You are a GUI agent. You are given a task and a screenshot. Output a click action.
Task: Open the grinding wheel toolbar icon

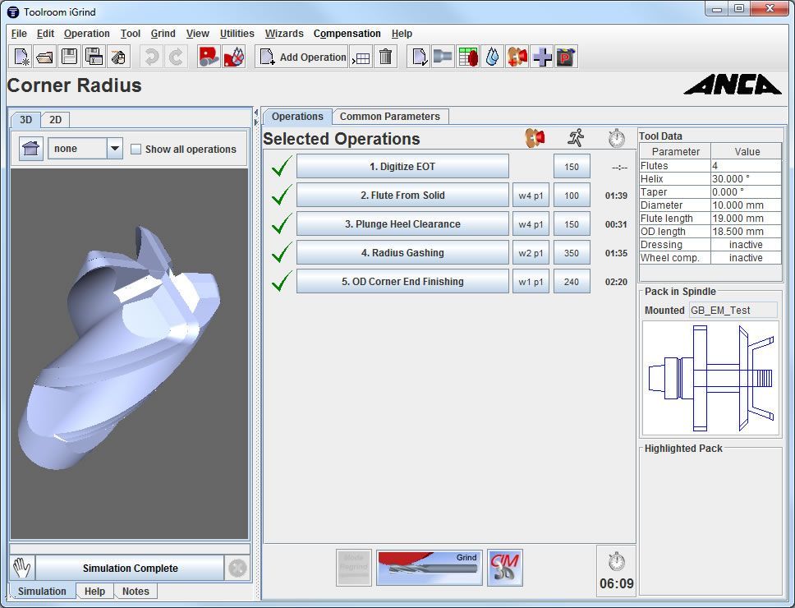(x=517, y=57)
